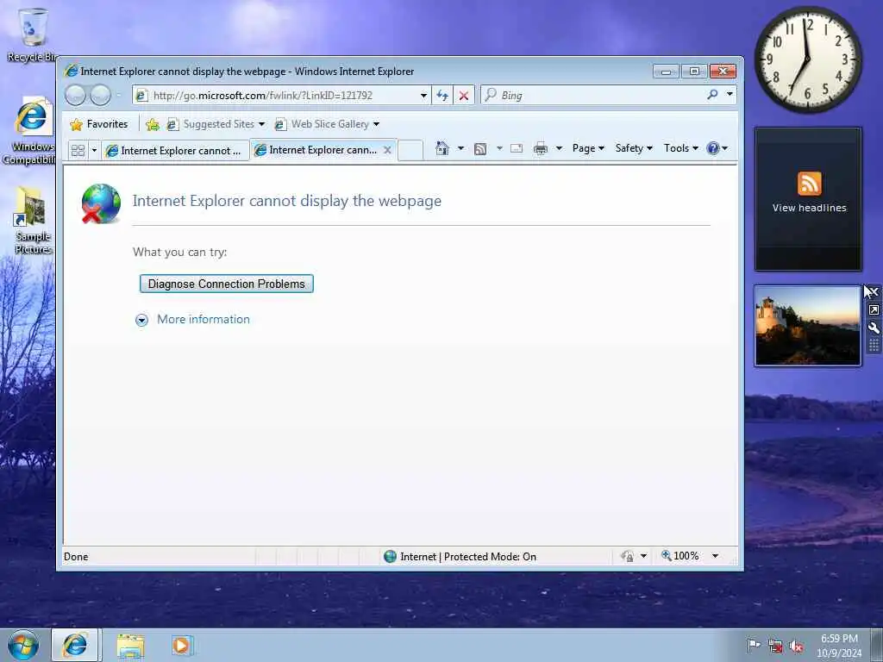Expand the Home button dropdown arrow
The height and width of the screenshot is (662, 883).
[460, 148]
